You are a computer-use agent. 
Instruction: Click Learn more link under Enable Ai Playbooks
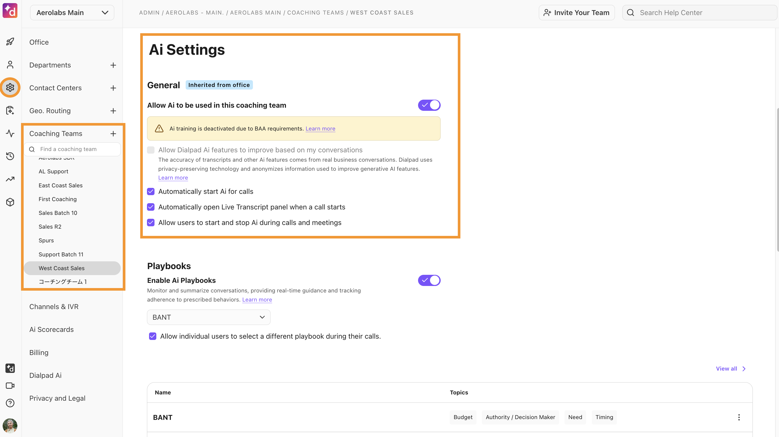(x=257, y=300)
